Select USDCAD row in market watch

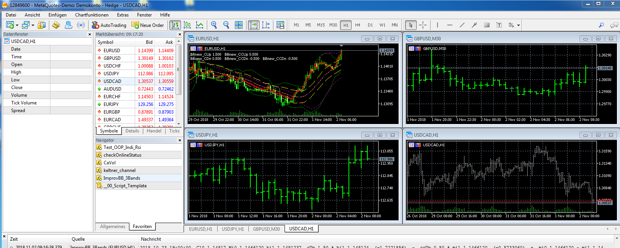[136, 81]
